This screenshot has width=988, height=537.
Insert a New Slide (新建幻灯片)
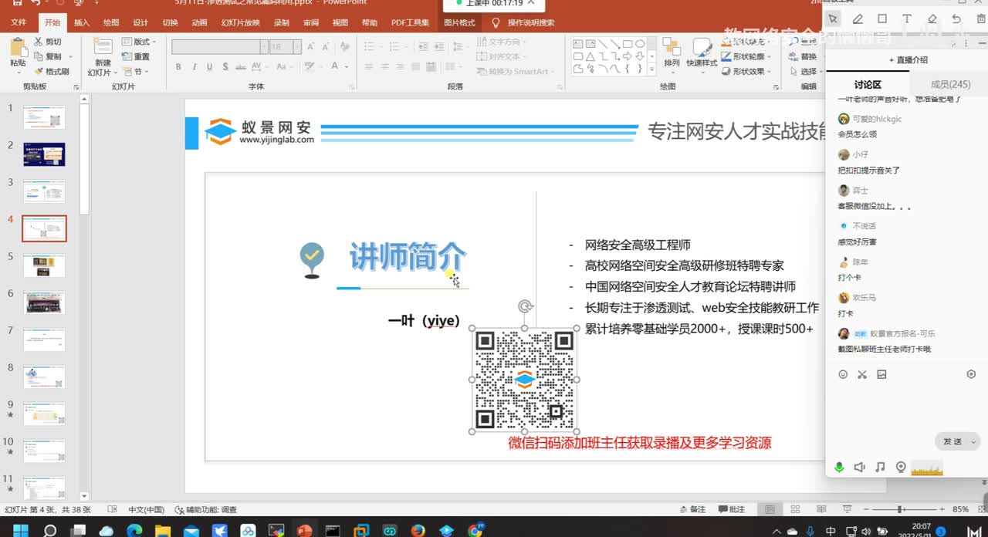point(103,56)
